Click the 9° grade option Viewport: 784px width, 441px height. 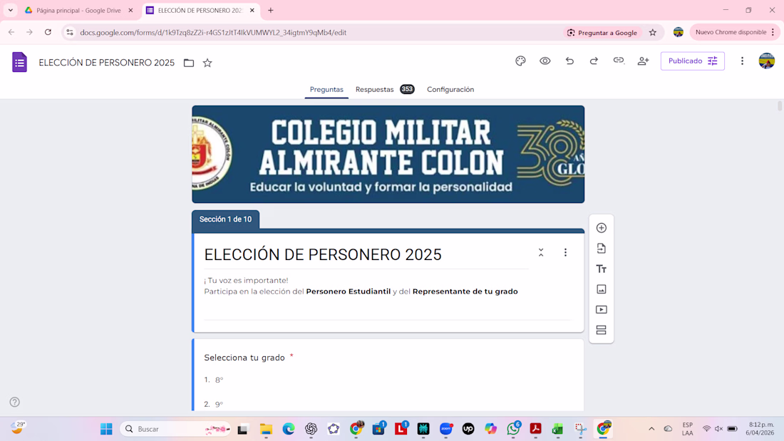tap(219, 404)
